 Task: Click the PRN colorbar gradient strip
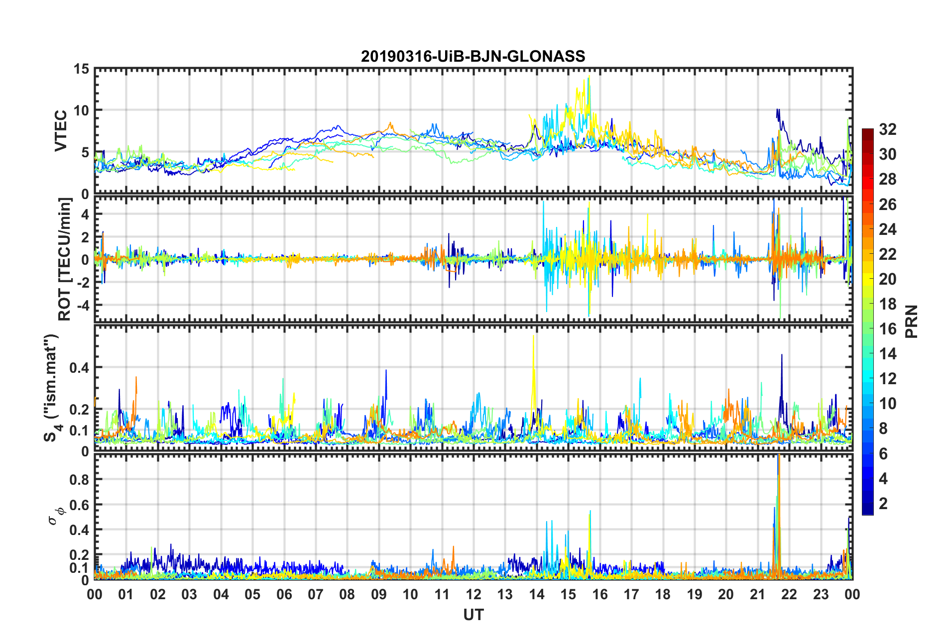pos(868,321)
